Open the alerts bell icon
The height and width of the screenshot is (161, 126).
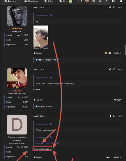pos(100,1)
